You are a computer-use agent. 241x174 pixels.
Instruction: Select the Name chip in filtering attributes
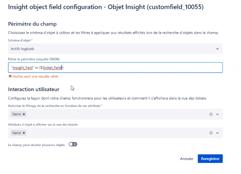click(16, 114)
